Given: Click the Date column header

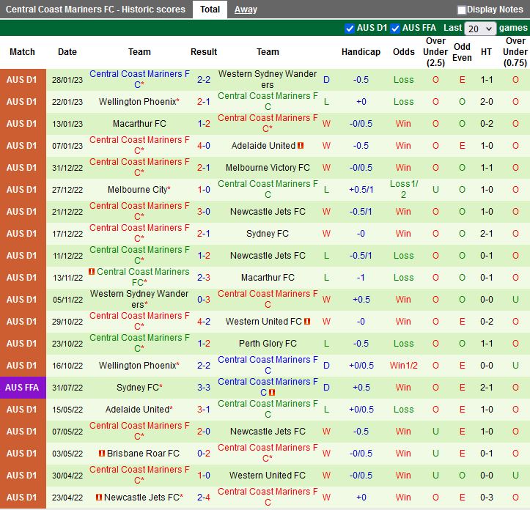Looking at the screenshot, I should (67, 52).
